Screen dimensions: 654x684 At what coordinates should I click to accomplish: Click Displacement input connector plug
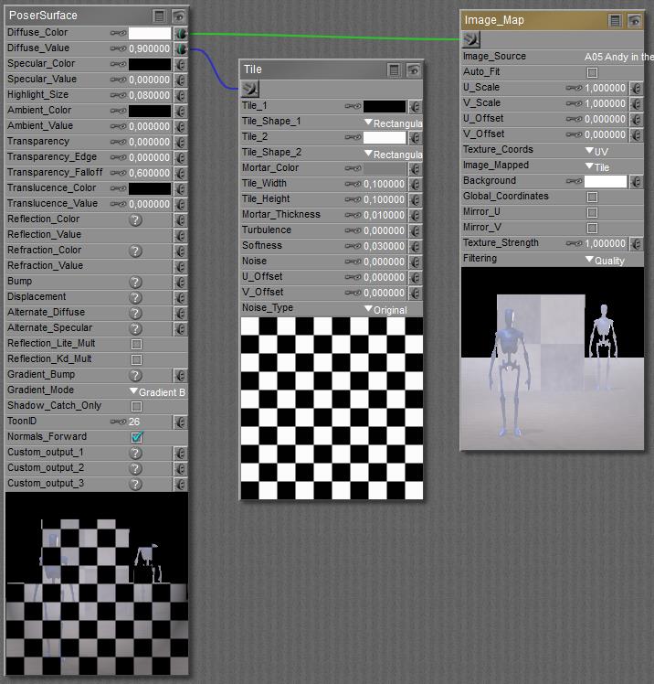click(x=181, y=297)
